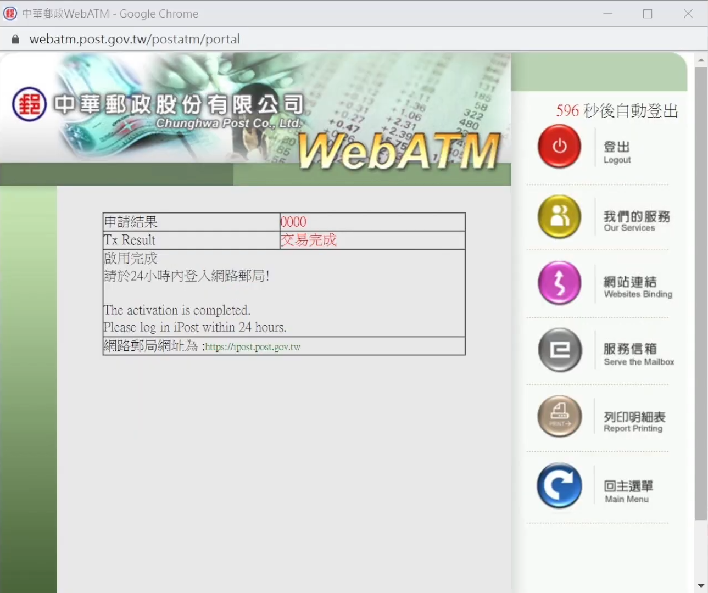Open the https://ipost.post.gov.tw link

point(253,347)
